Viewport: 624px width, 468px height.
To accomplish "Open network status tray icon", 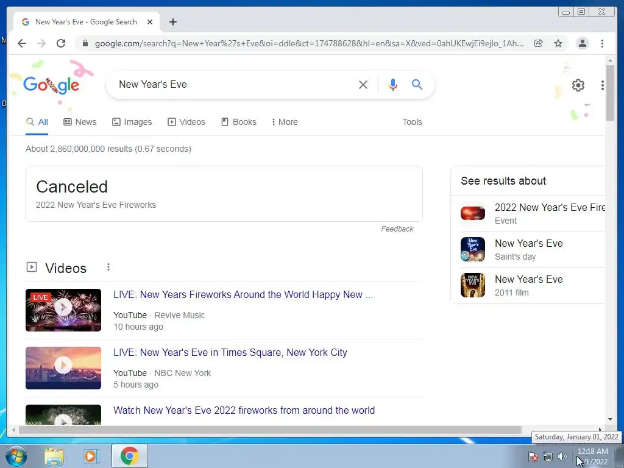I will point(548,456).
